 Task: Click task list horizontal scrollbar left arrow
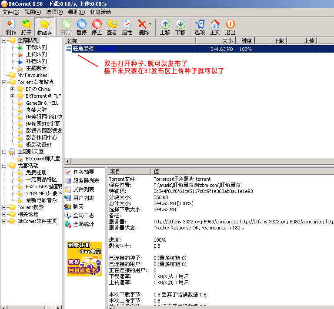click(68, 162)
